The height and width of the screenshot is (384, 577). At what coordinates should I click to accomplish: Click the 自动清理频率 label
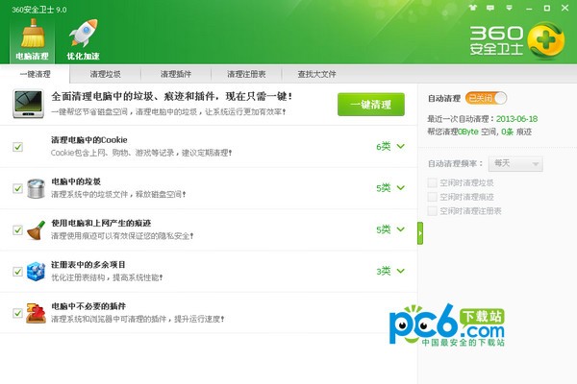(456, 163)
